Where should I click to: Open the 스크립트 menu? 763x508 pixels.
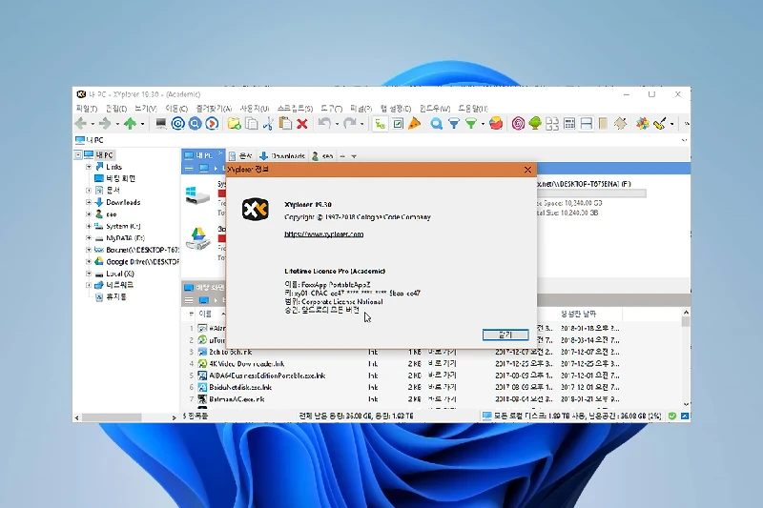(x=295, y=109)
